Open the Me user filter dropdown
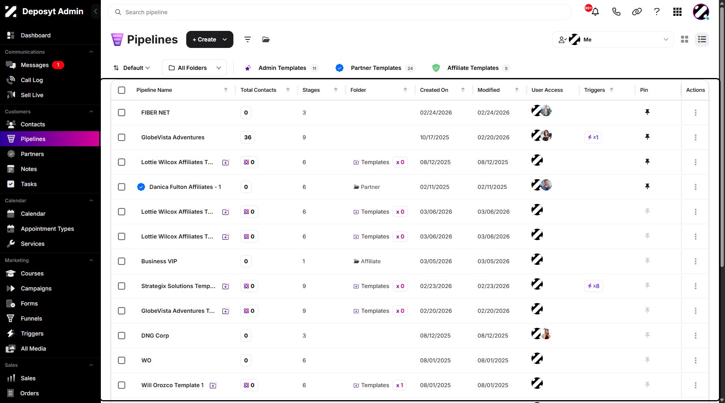The width and height of the screenshot is (725, 403). [x=613, y=39]
